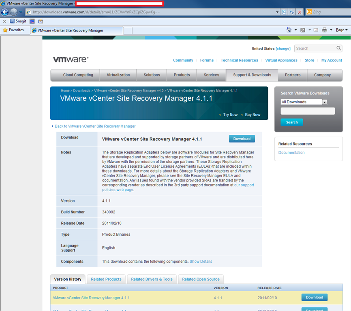Select the Solutions nav item
The height and width of the screenshot is (311, 351).
point(152,75)
